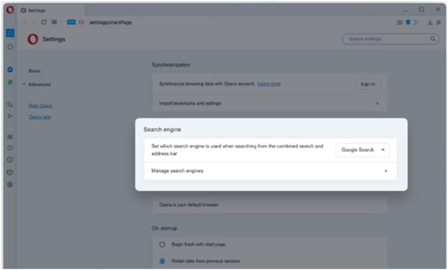Click the sidebar Extensions cube icon

10,172
